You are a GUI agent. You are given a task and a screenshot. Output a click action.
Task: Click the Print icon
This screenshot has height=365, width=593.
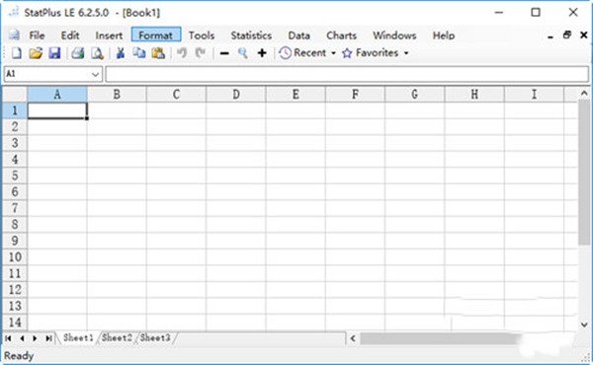(78, 53)
